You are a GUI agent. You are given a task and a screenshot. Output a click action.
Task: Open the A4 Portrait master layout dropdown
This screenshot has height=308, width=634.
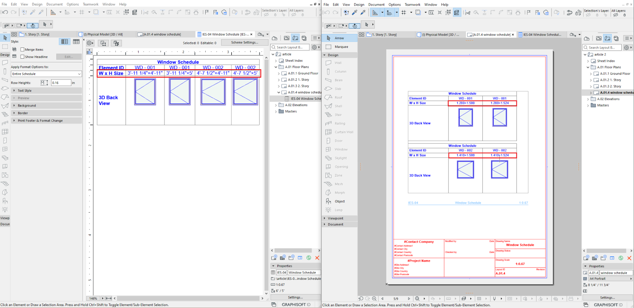pyautogui.click(x=611, y=279)
